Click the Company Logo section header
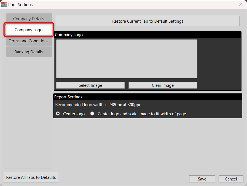The width and height of the screenshot is (247, 186). pyautogui.click(x=147, y=35)
